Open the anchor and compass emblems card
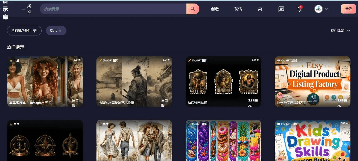Screen dimensions: 358x161 tap(45, 140)
